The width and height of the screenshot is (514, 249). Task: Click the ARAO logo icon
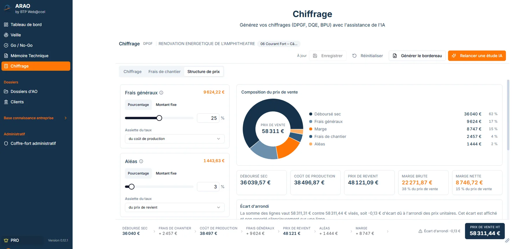pos(7,8)
